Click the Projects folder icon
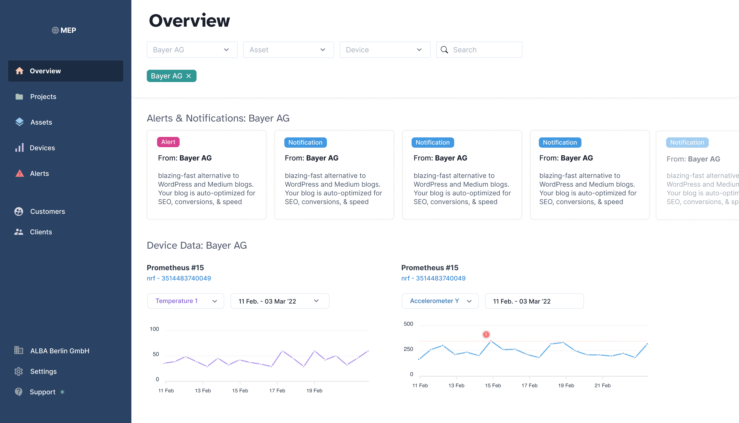 coord(19,96)
